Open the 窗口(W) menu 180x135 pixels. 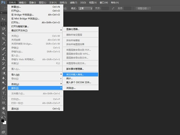[x=104, y=2]
